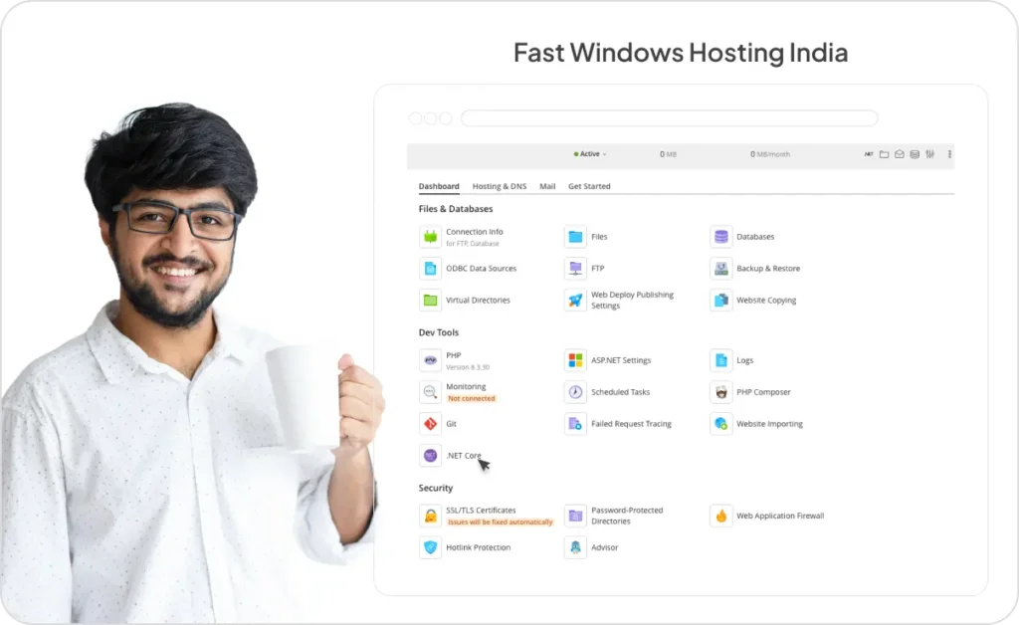The image size is (1019, 625).
Task: Open the PHP Composer icon
Action: (720, 391)
